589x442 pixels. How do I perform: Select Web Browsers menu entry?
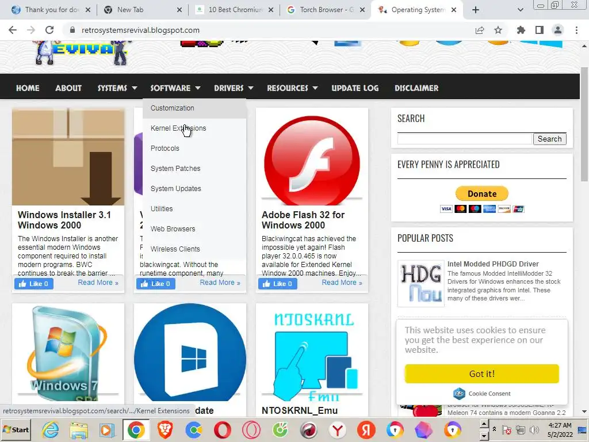tap(194, 229)
